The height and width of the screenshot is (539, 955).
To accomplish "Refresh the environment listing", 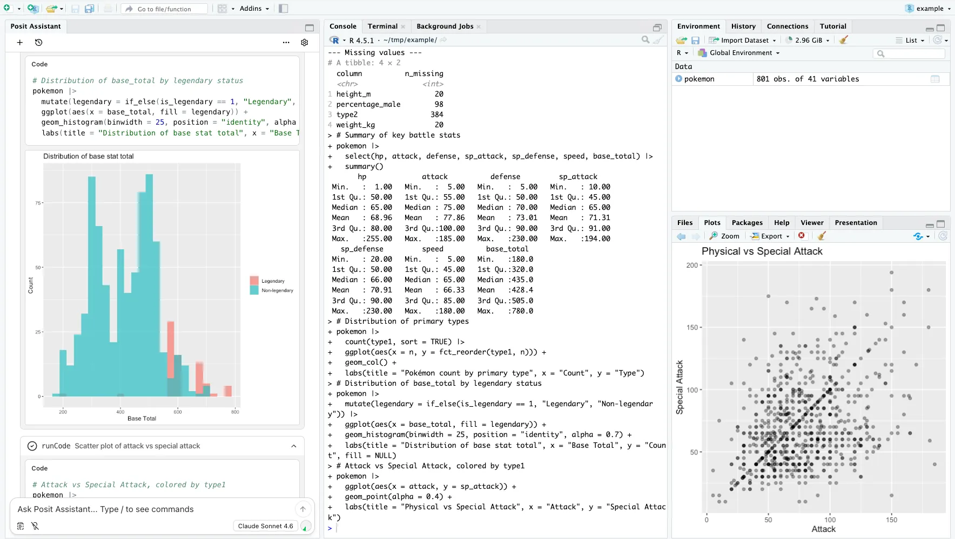I will click(x=938, y=40).
